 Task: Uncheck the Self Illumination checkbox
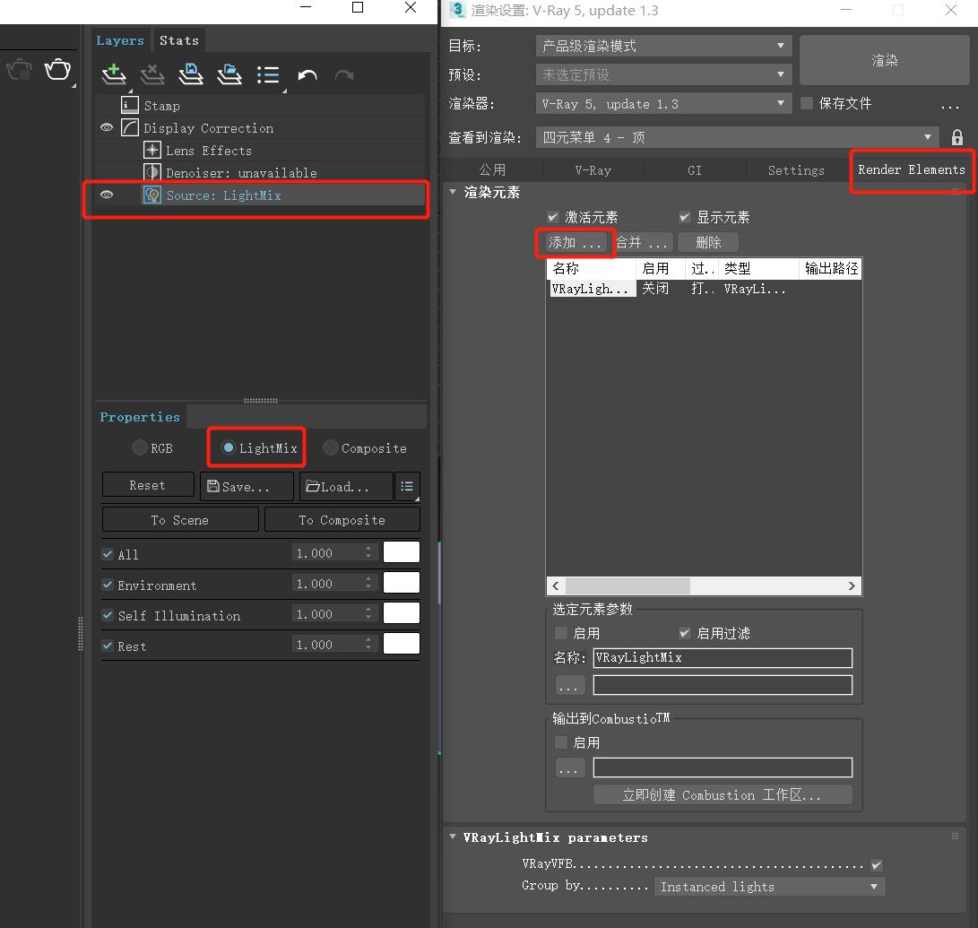108,615
